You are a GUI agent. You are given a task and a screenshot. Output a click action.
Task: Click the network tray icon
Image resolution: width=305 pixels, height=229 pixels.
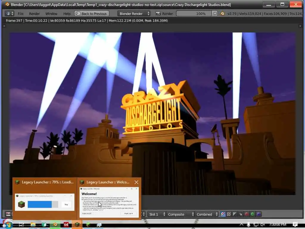pos(256,225)
